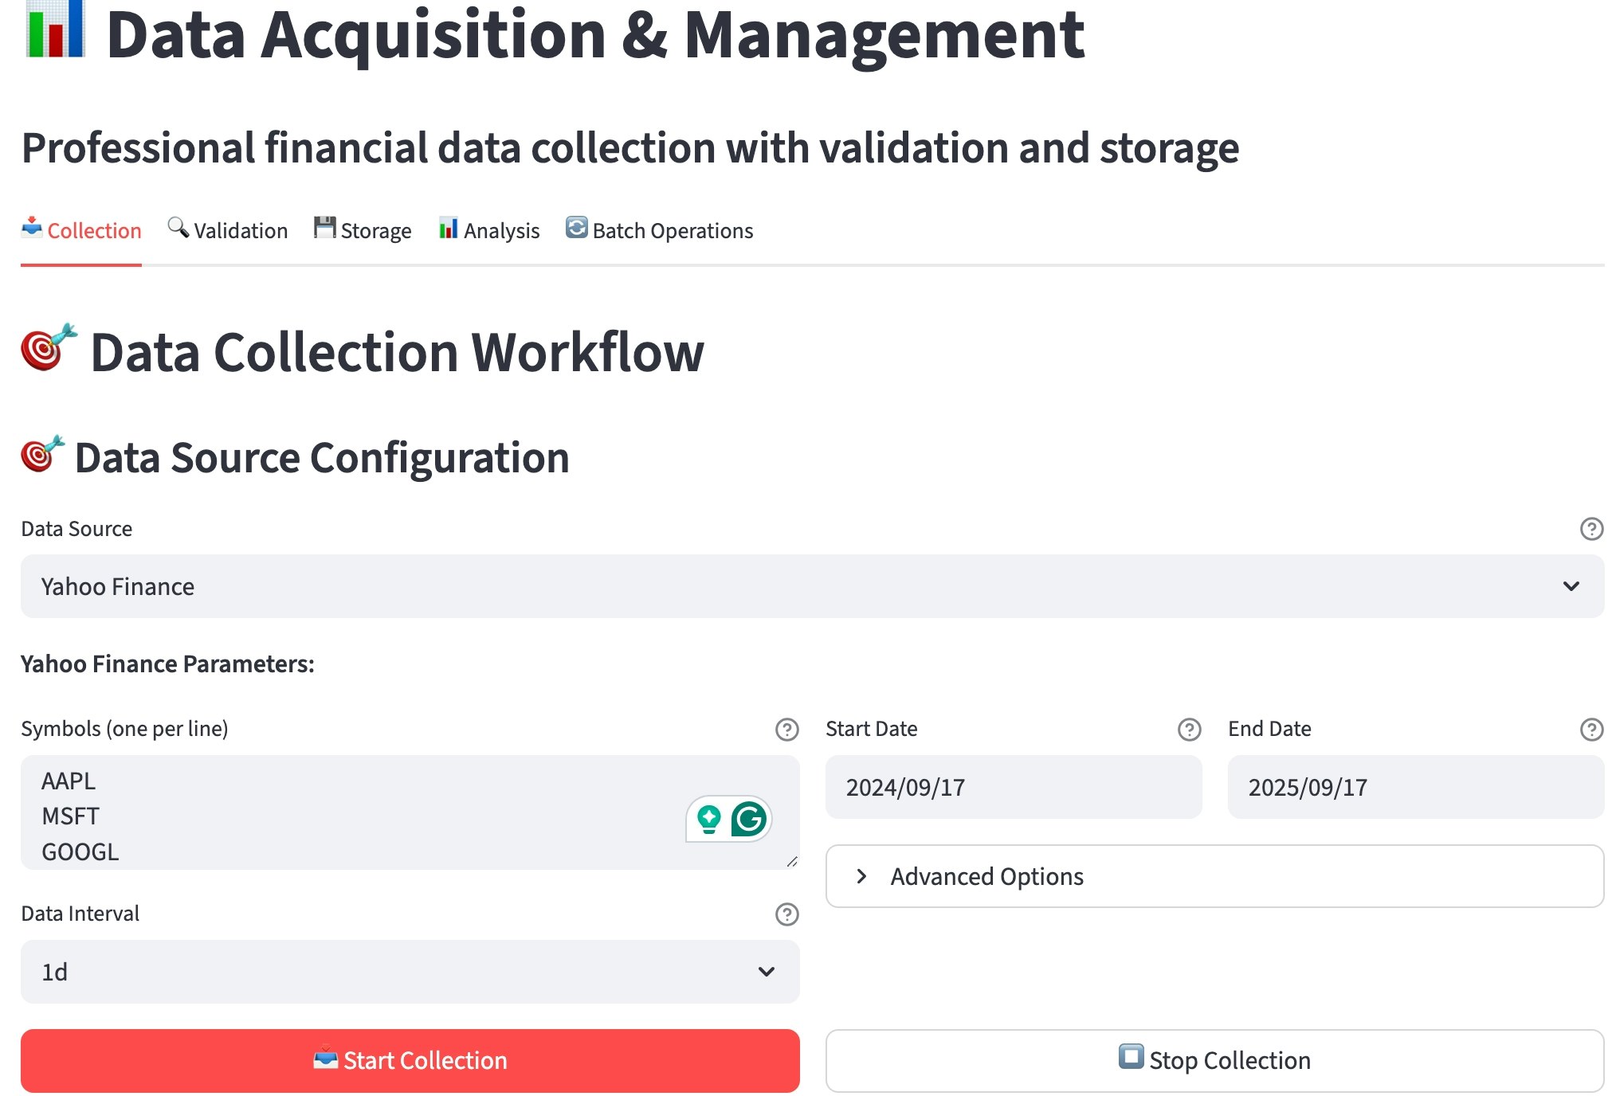Click help icon beside Symbols label
The image size is (1612, 1096).
[786, 729]
